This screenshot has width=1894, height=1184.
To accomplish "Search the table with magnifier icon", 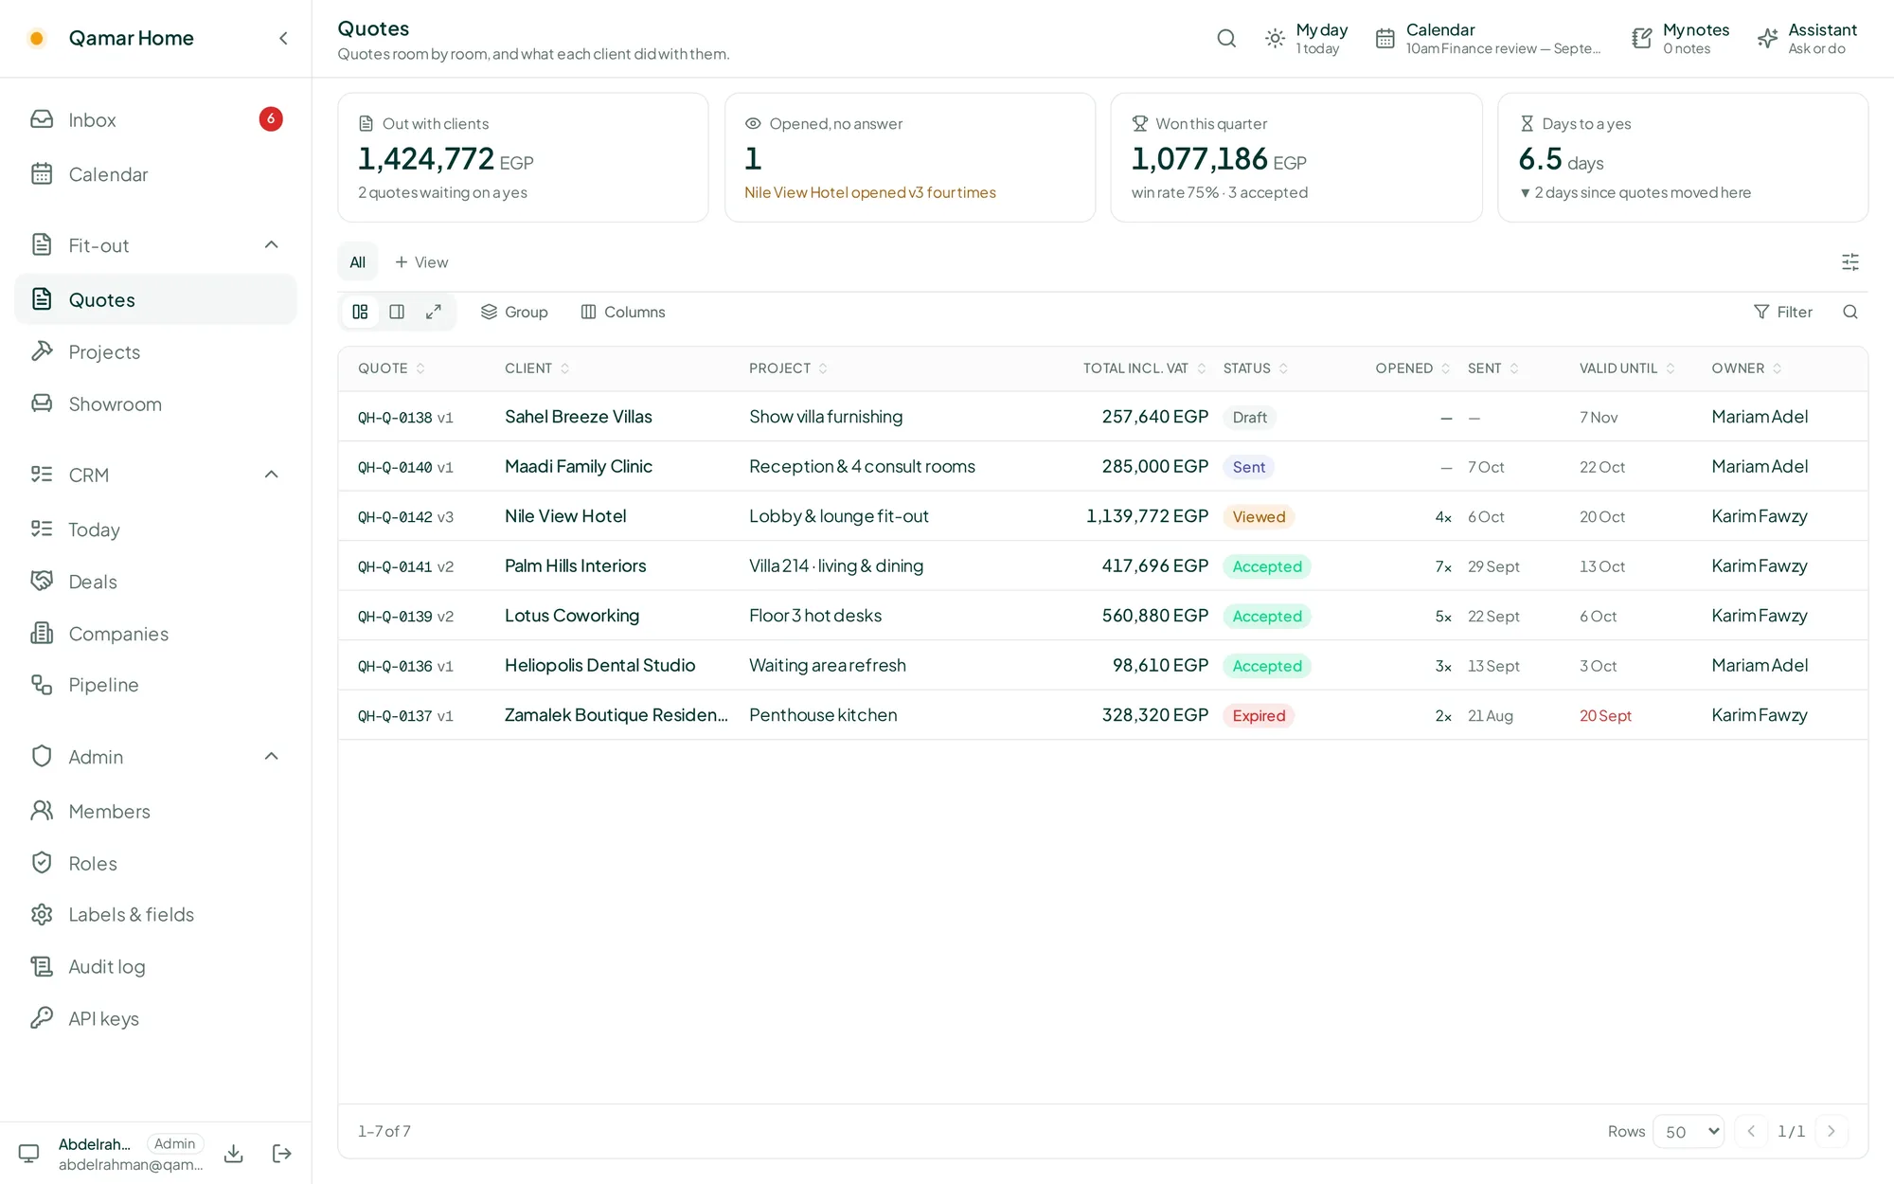I will click(1850, 312).
